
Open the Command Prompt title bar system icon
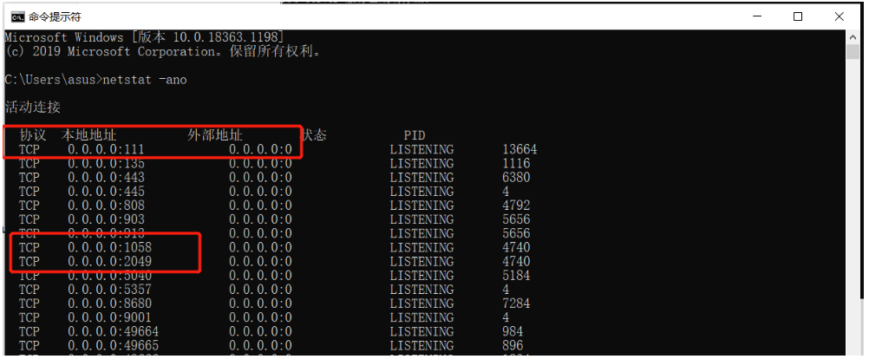(17, 17)
